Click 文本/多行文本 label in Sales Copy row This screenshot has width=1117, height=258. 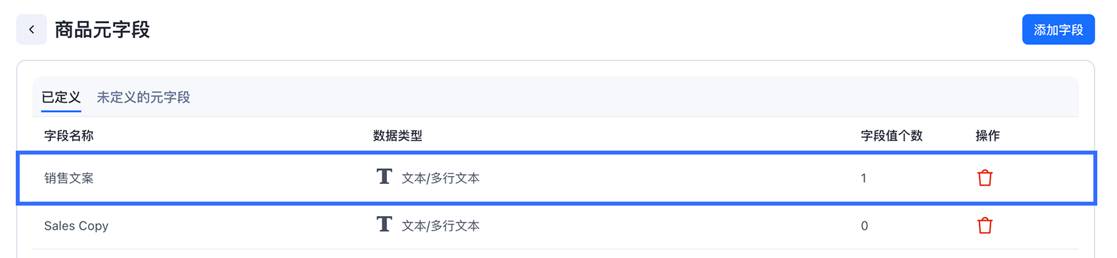(441, 226)
